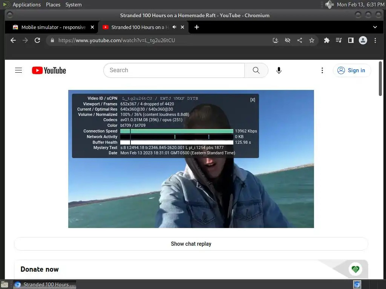This screenshot has height=289, width=386.
Task: Click the Donate now heart icon
Action: [355, 269]
